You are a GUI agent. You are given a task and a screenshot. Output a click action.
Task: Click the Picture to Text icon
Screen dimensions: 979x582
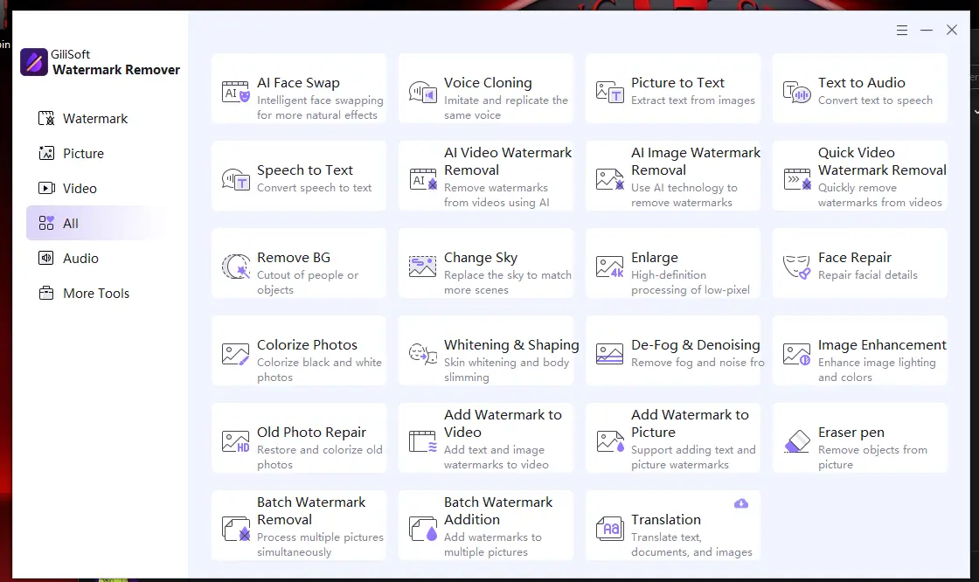pos(610,92)
